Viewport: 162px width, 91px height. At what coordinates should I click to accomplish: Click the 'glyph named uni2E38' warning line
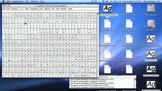click(89, 85)
